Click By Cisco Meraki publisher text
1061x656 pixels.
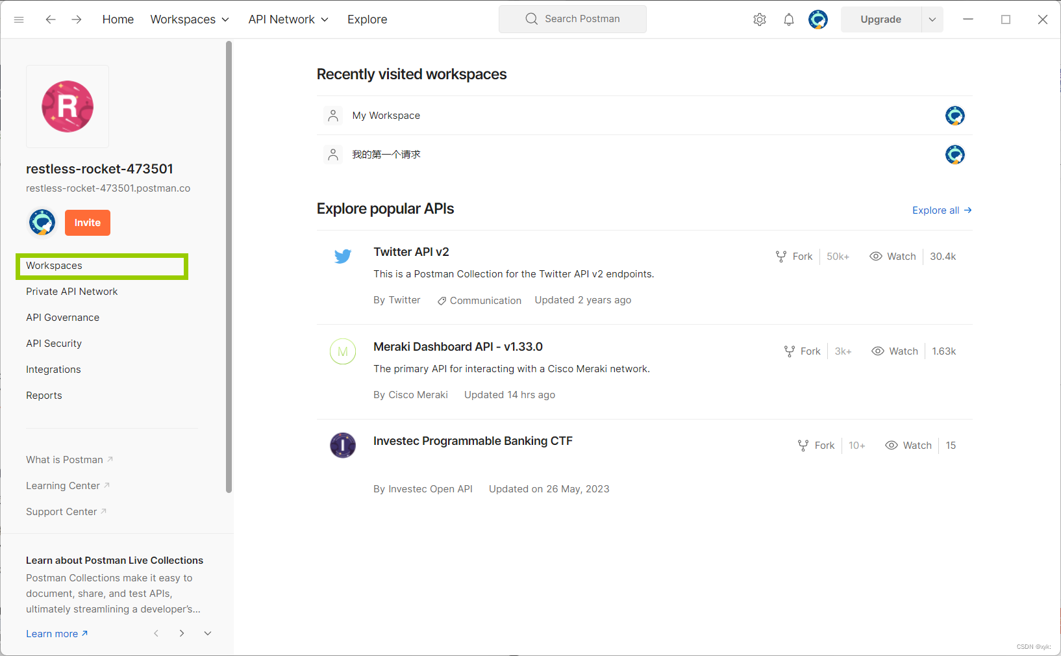(410, 395)
